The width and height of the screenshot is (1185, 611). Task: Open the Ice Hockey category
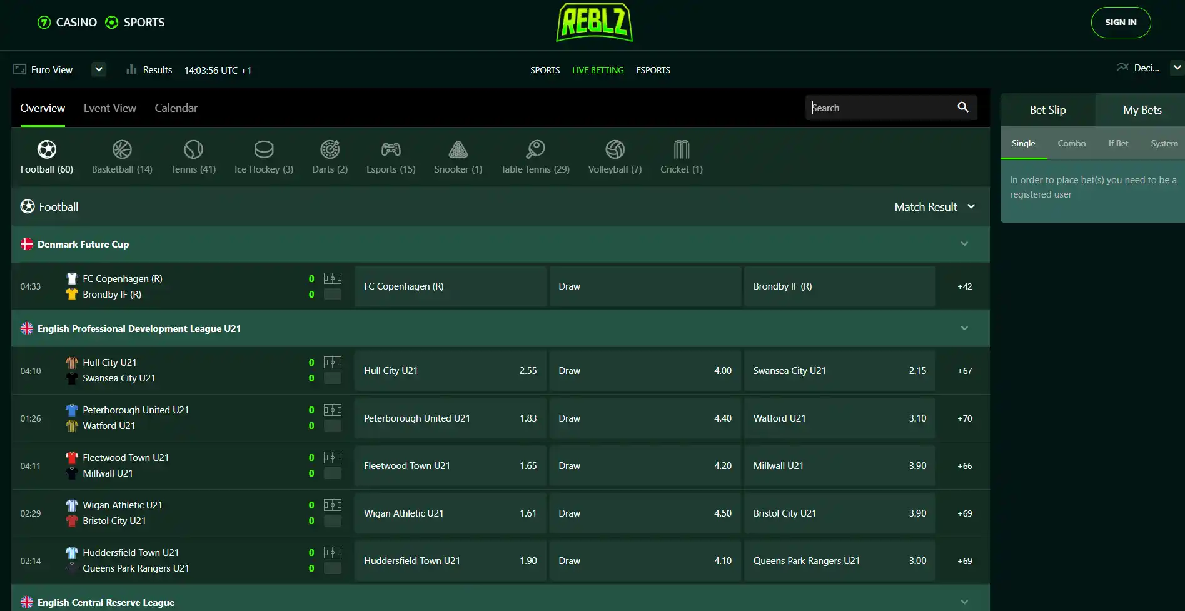(x=263, y=156)
